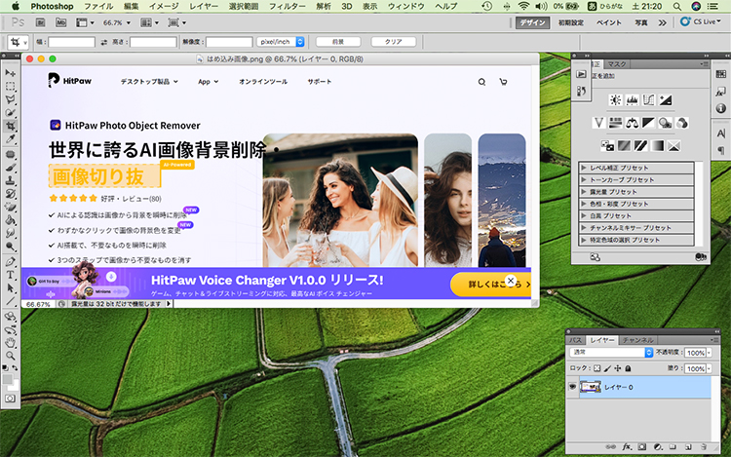
Task: Toggle visibility of レイヤー 0
Action: [572, 387]
